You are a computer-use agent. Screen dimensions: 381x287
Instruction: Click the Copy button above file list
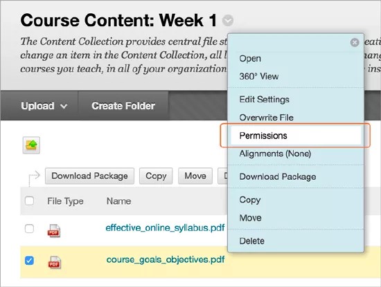pos(156,176)
